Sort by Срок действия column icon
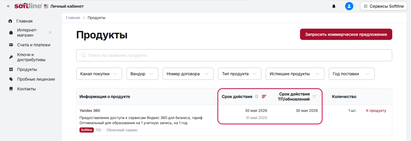The width and height of the screenshot is (411, 141). pos(264,97)
